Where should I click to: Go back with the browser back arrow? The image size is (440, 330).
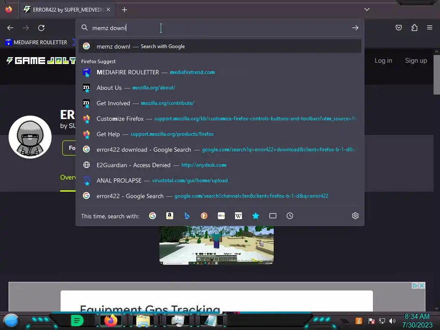[x=10, y=28]
